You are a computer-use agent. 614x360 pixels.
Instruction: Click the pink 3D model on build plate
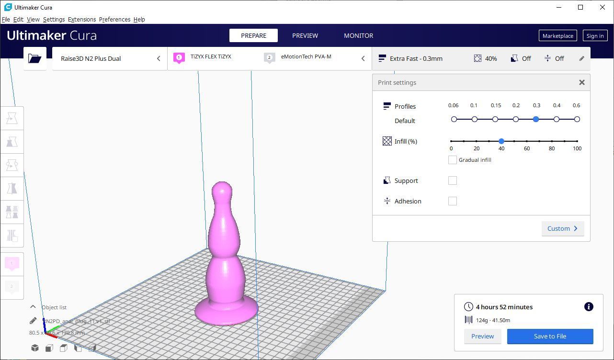pyautogui.click(x=226, y=254)
